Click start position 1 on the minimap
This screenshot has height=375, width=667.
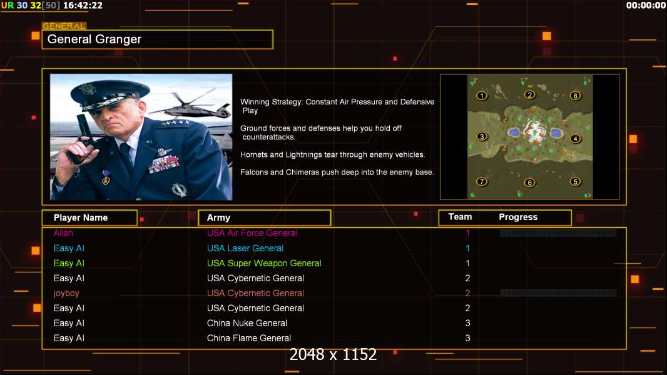481,96
